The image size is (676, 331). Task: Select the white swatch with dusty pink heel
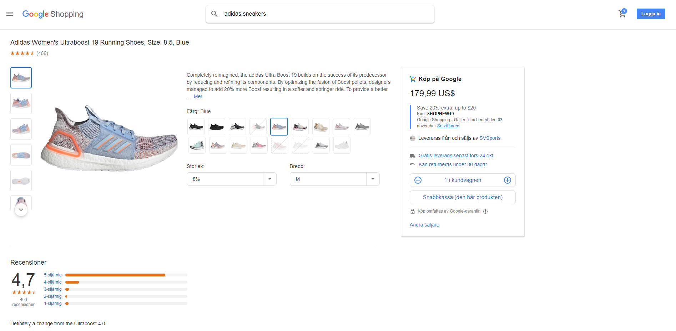point(342,127)
